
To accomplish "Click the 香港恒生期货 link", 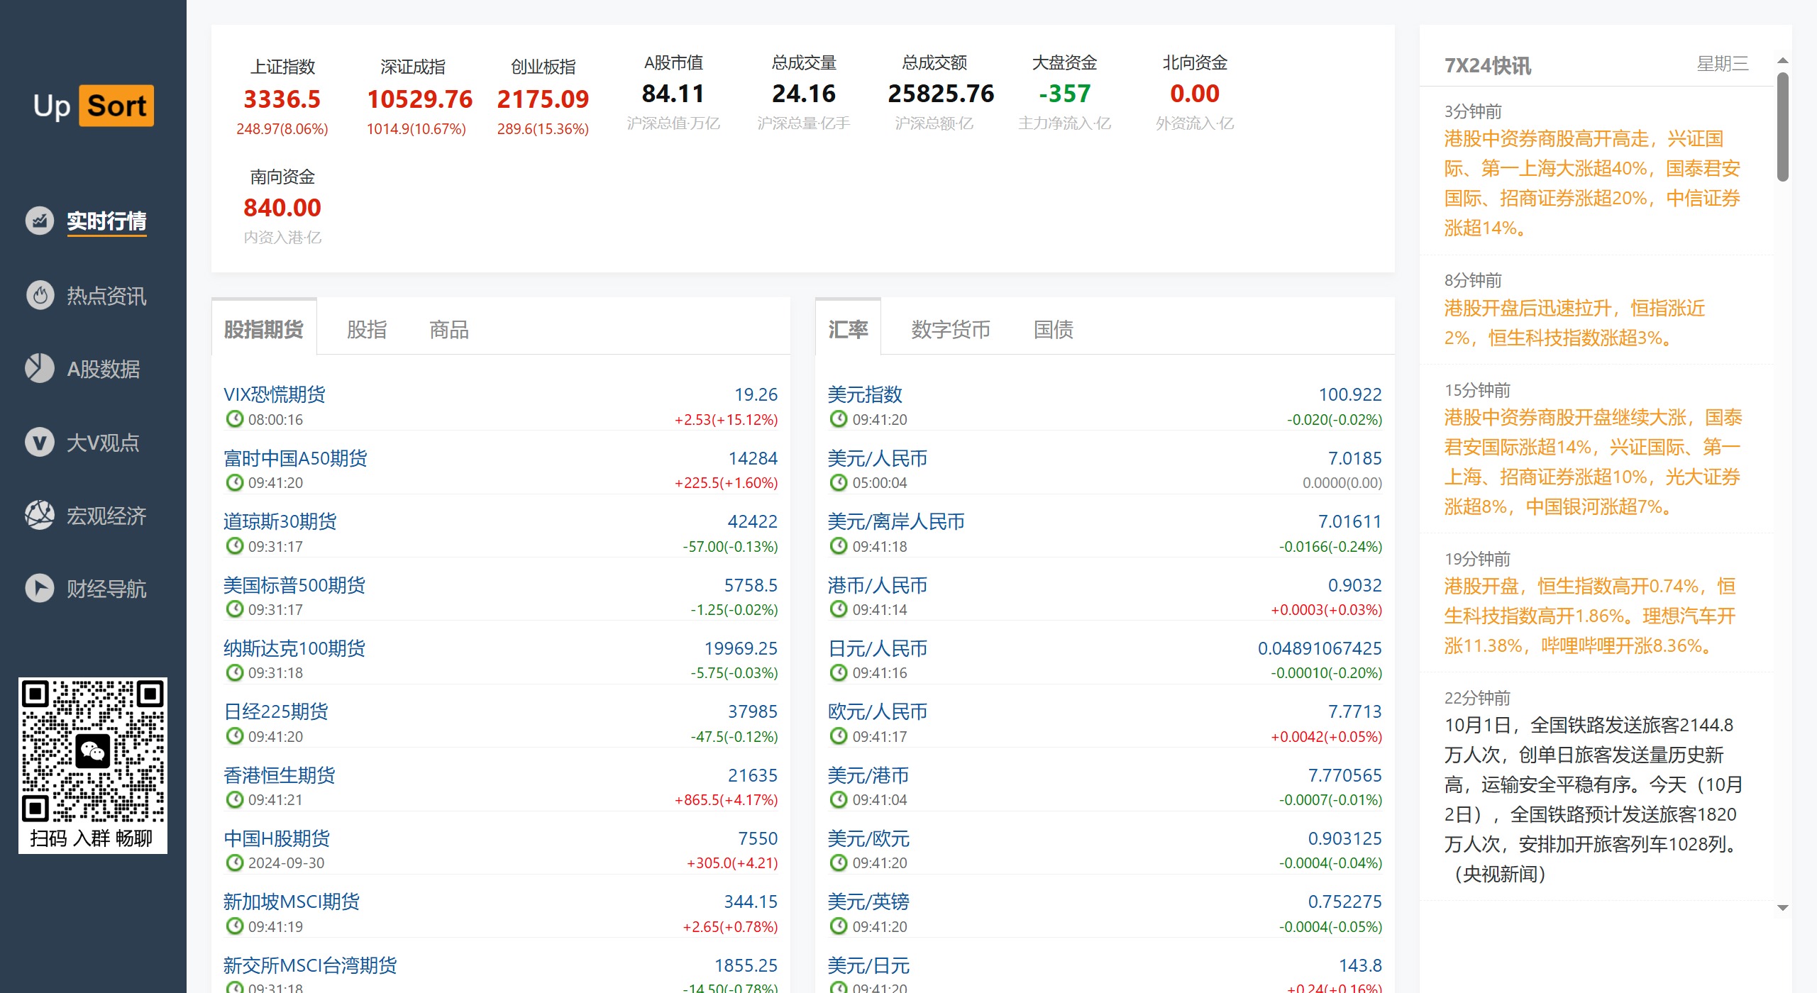I will (279, 775).
